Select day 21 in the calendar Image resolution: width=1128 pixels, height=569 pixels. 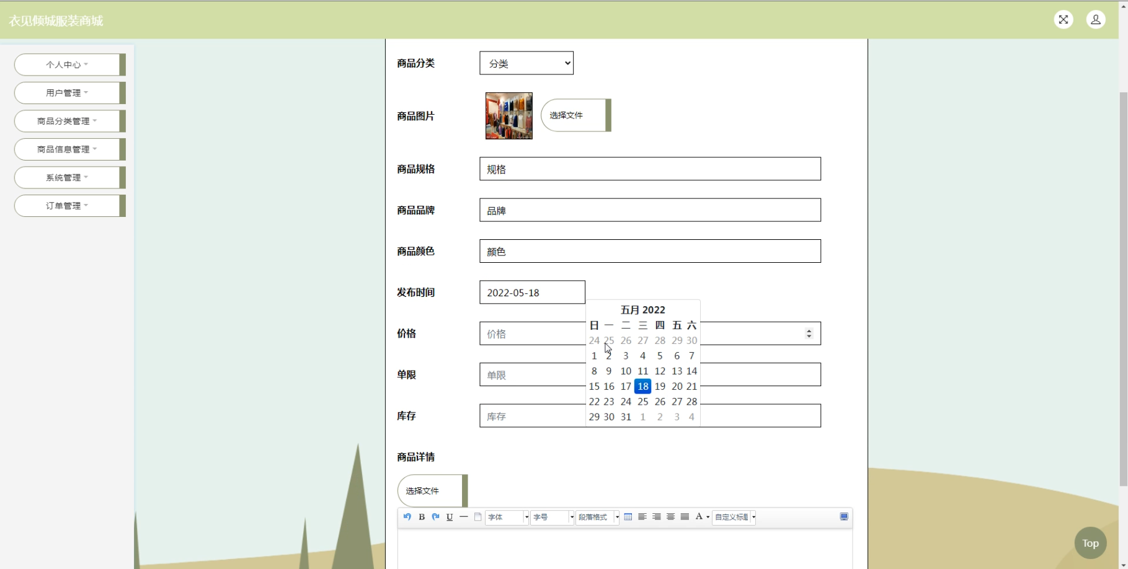691,386
